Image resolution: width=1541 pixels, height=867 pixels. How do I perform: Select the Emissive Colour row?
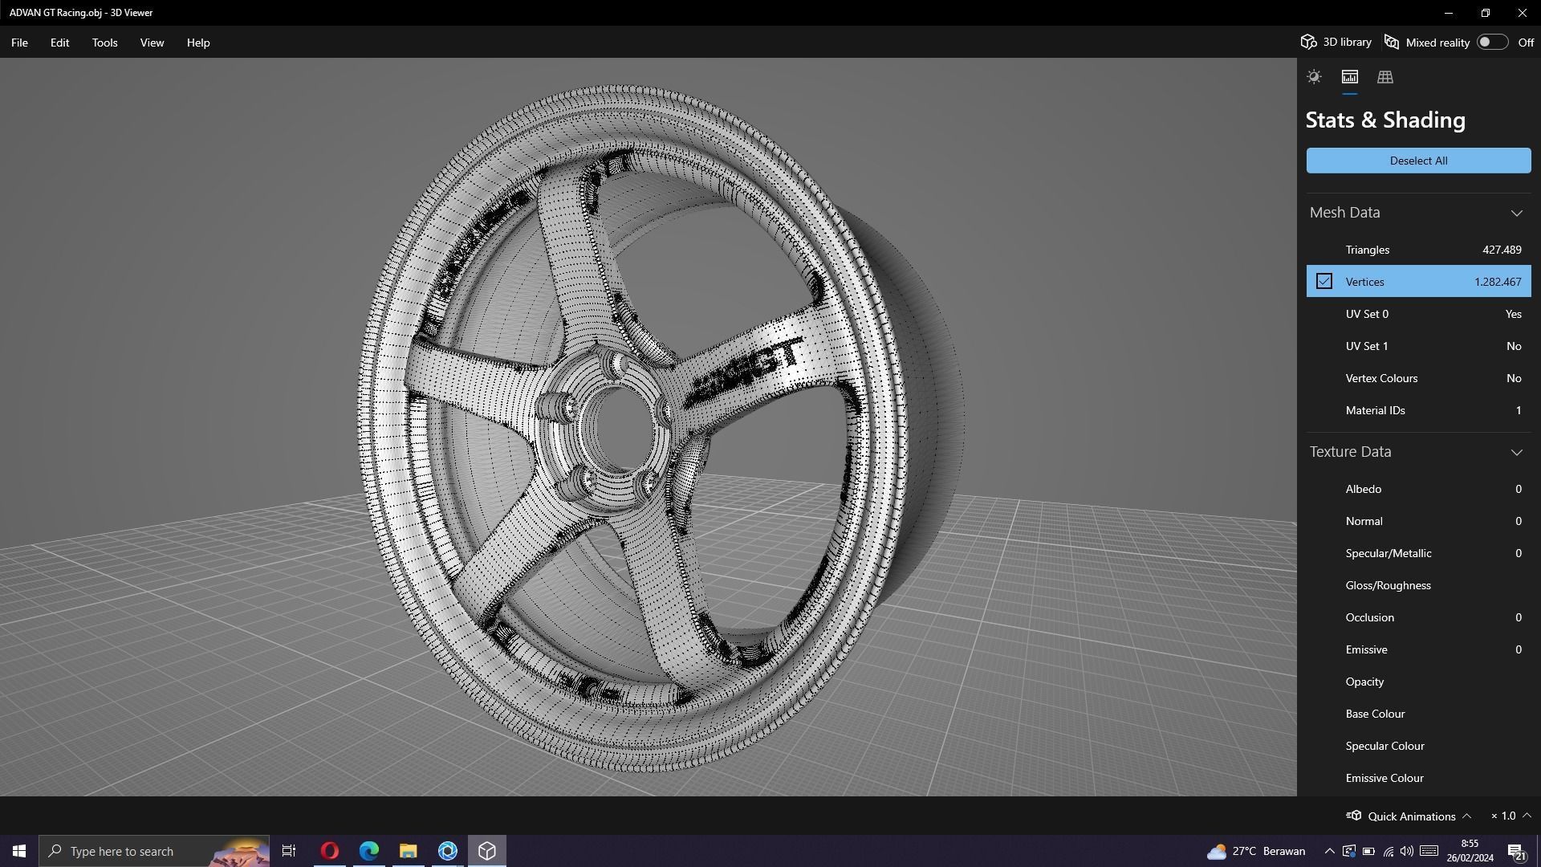tap(1418, 778)
